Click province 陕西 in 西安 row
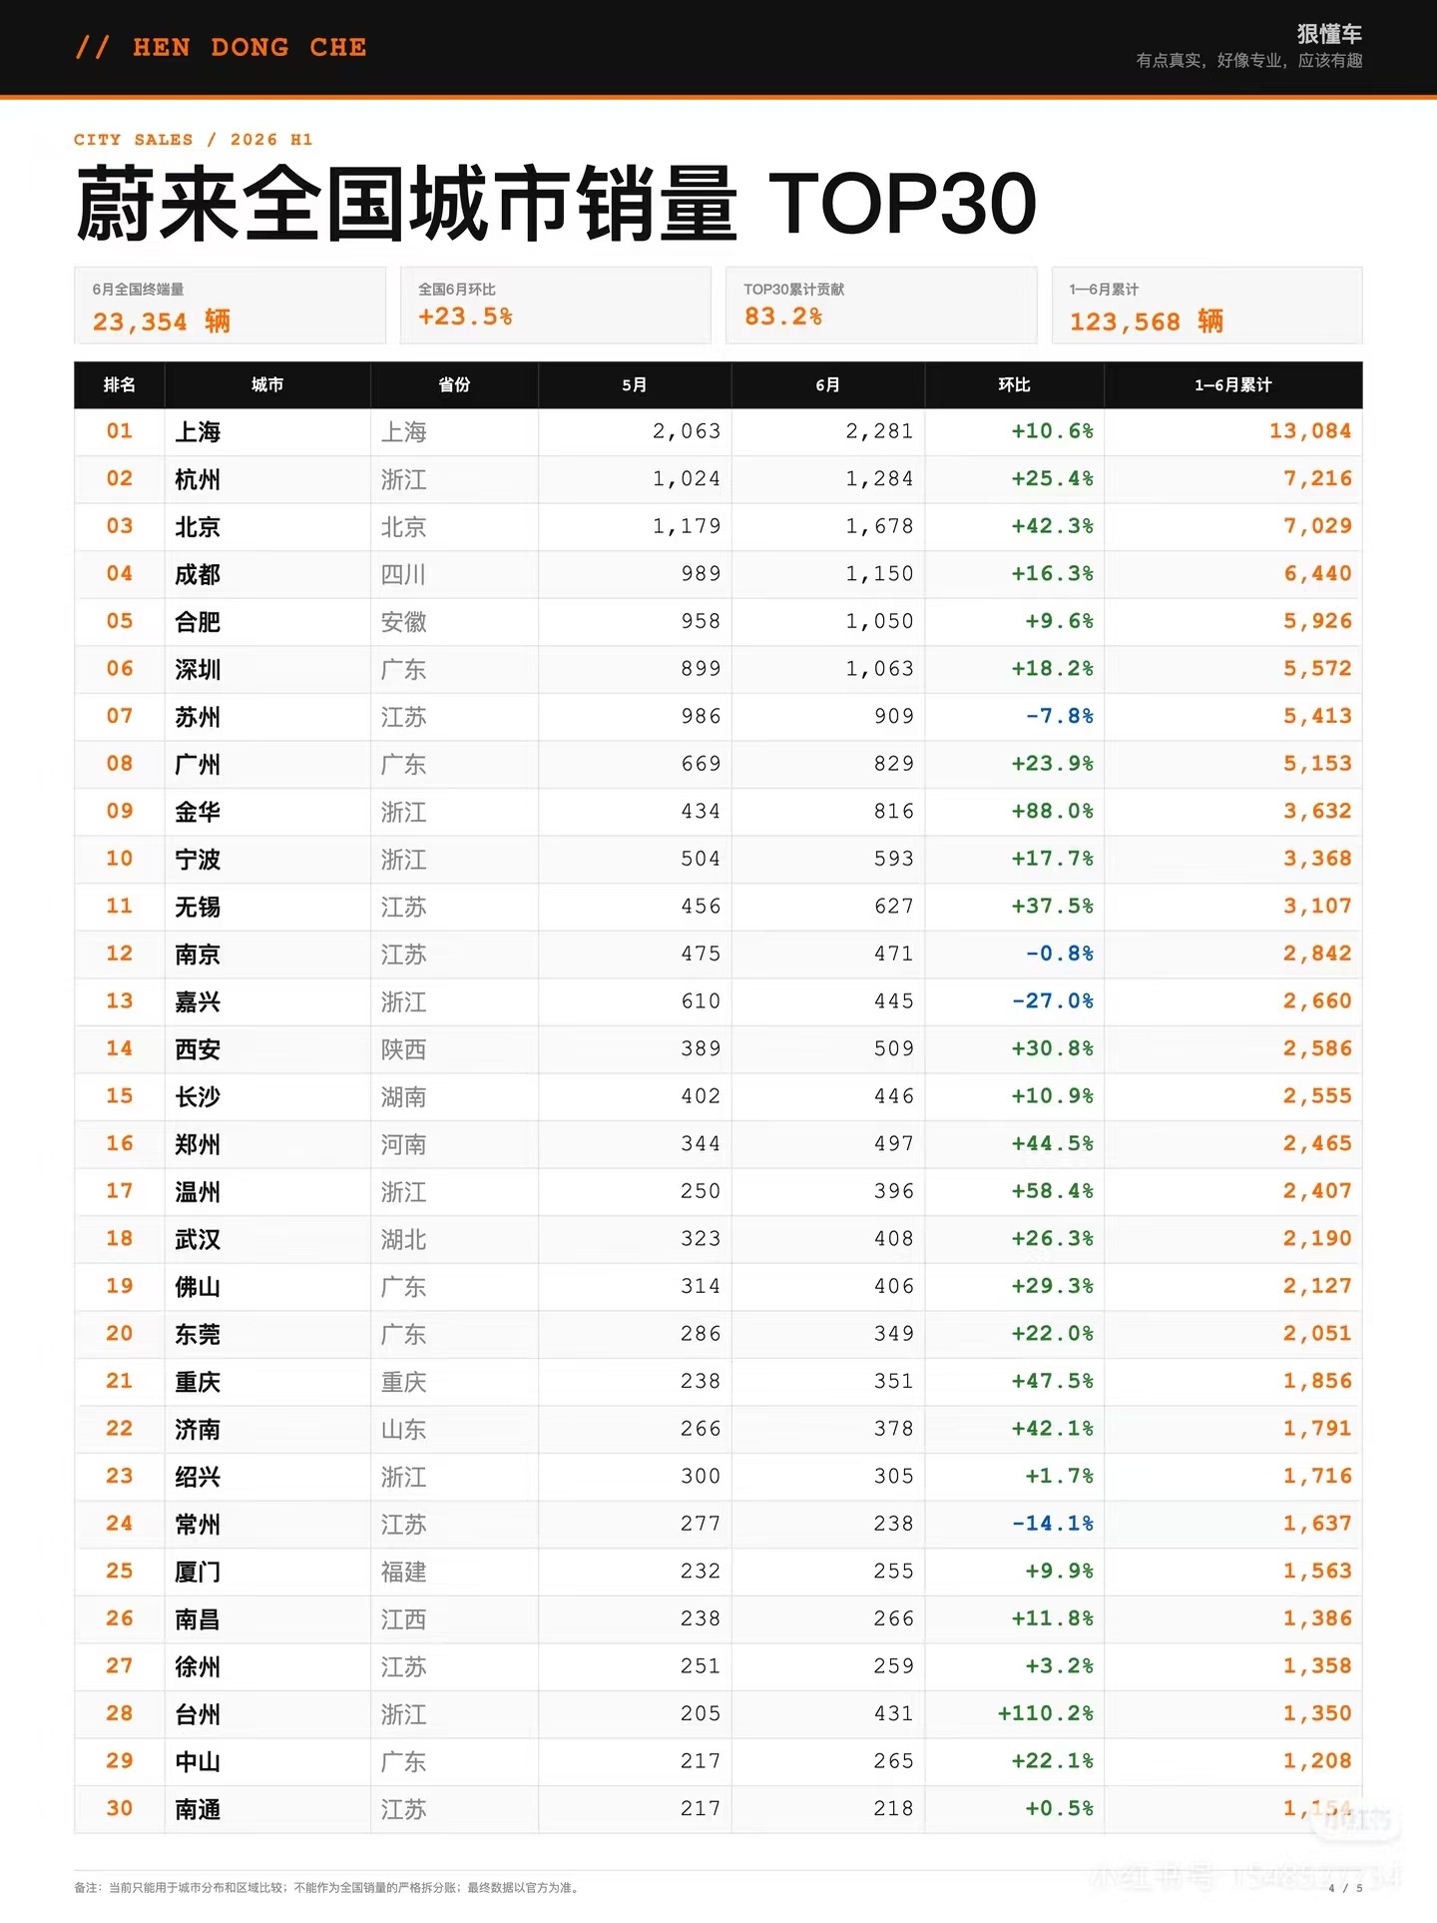The width and height of the screenshot is (1437, 1923). 403,1049
